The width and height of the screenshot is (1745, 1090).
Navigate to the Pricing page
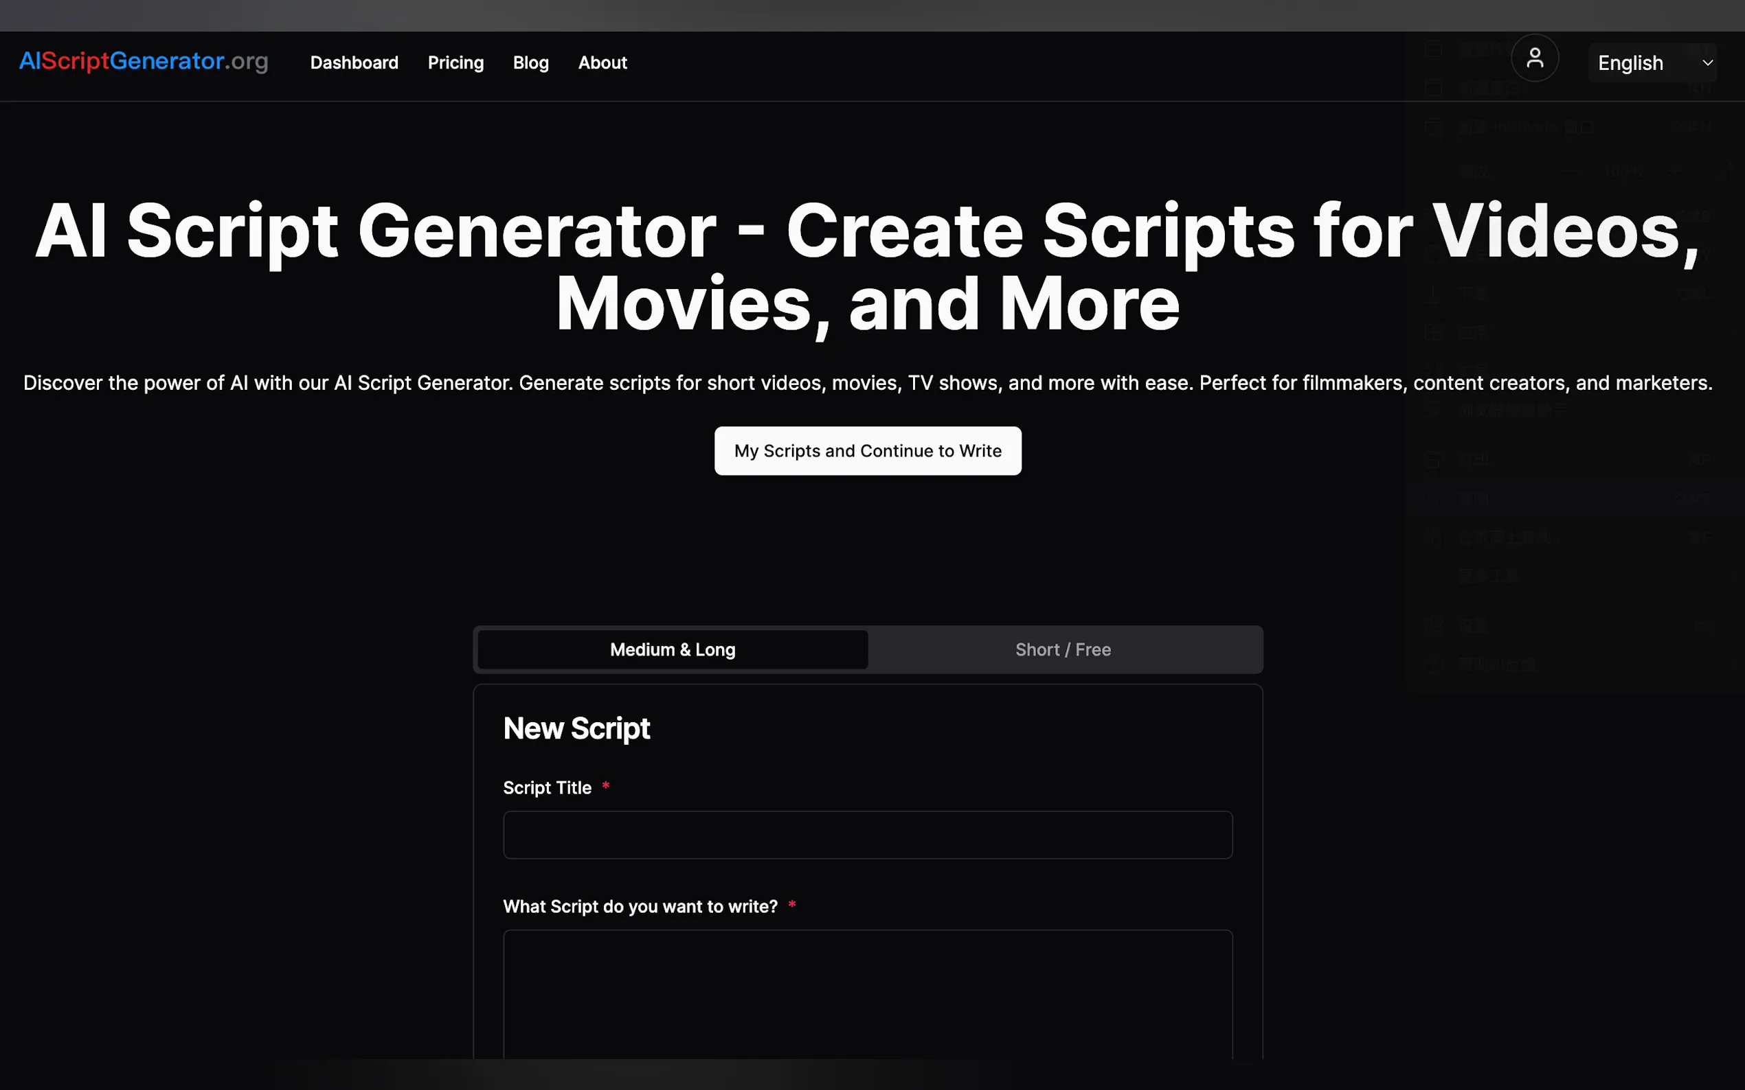456,62
